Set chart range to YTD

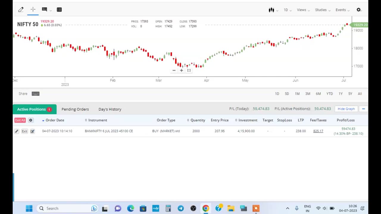pos(330,94)
